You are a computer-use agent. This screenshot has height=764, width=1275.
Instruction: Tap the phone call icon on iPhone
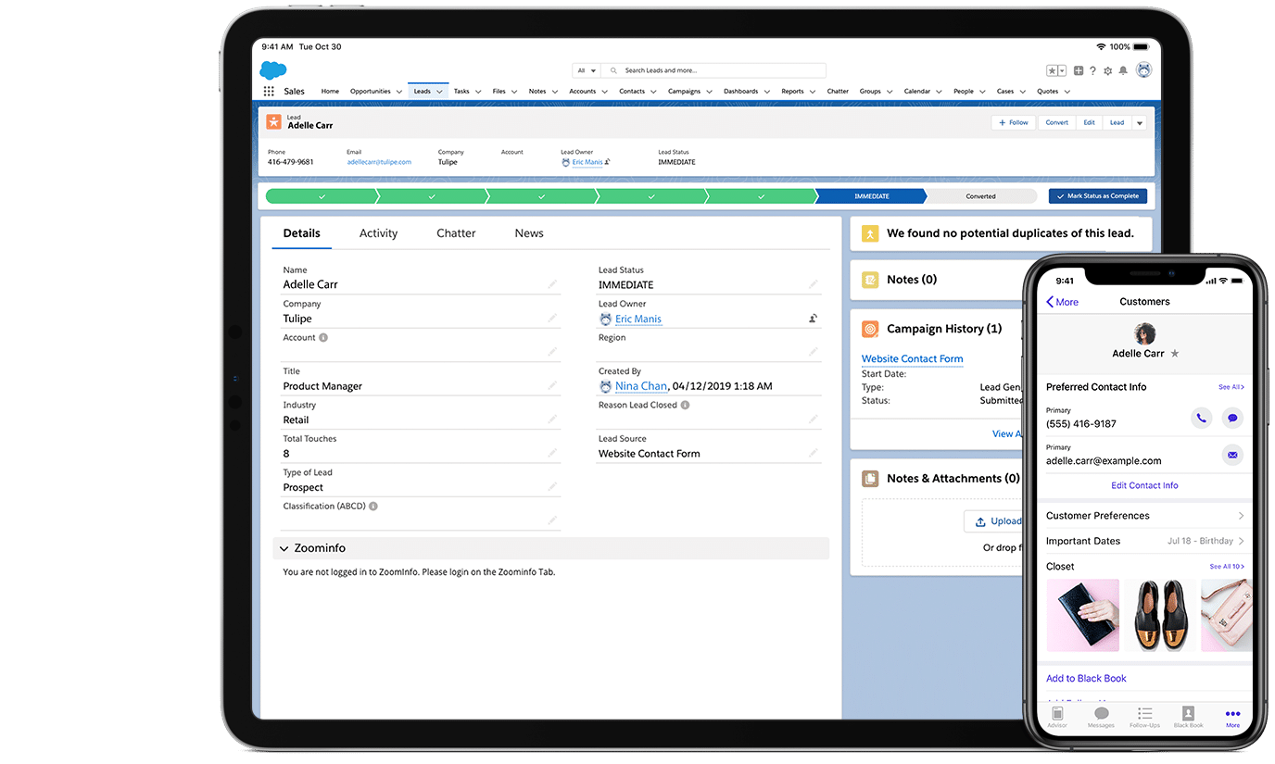1201,418
